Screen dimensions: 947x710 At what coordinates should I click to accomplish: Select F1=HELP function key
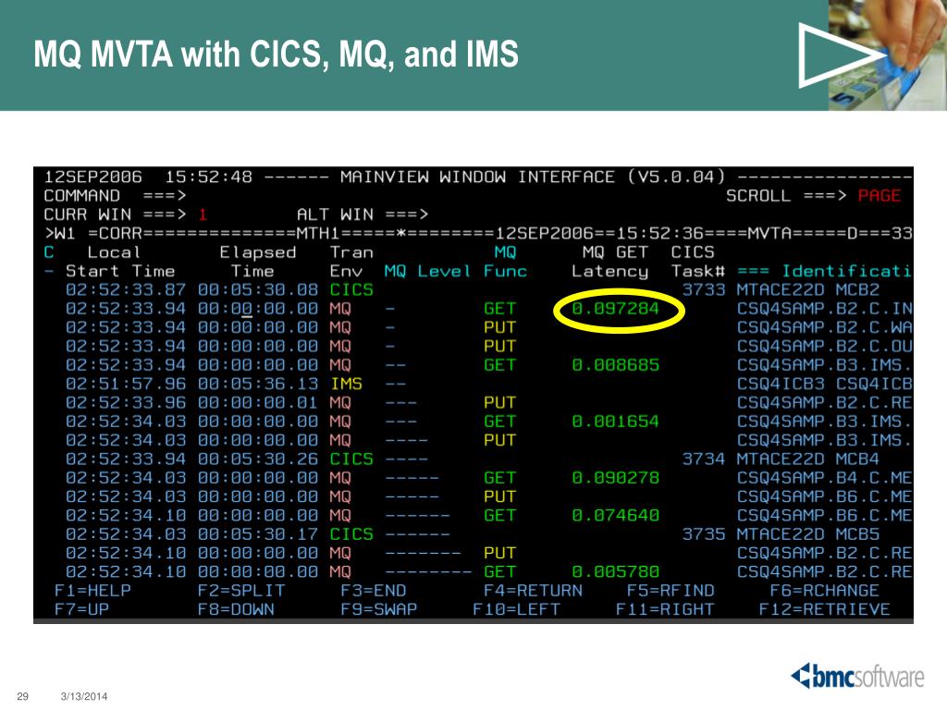pyautogui.click(x=92, y=591)
